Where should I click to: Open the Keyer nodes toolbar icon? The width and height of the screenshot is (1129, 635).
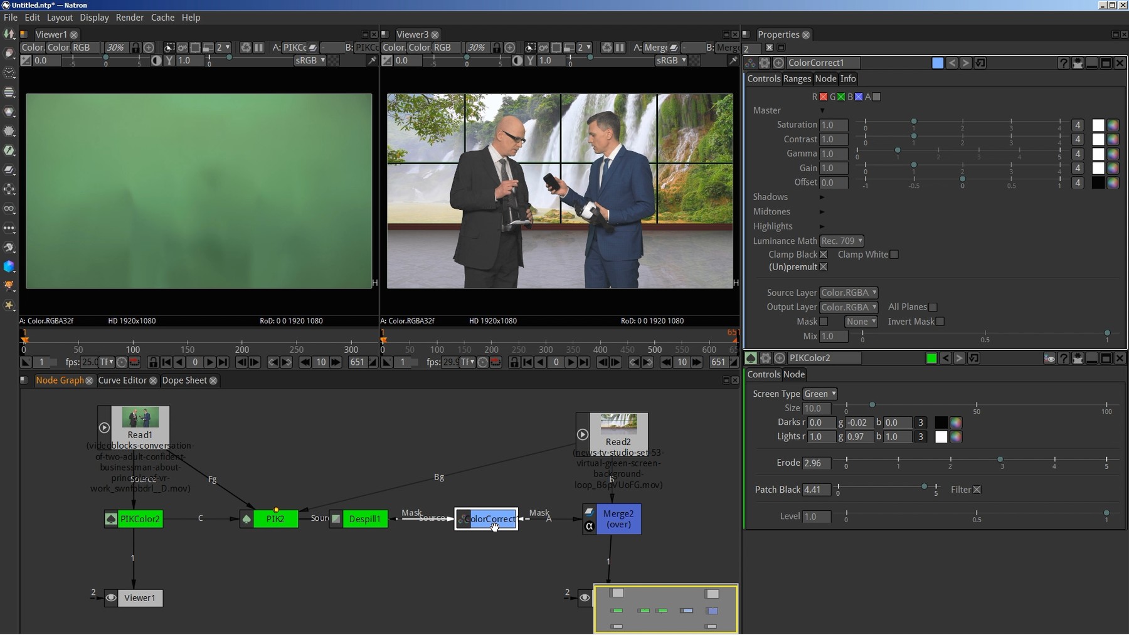point(9,150)
